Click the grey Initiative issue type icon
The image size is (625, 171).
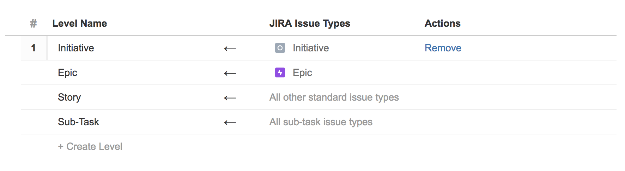[x=280, y=48]
